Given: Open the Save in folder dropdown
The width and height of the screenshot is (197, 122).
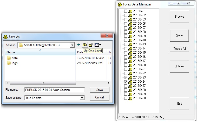Looking at the screenshot, I should tap(72, 45).
